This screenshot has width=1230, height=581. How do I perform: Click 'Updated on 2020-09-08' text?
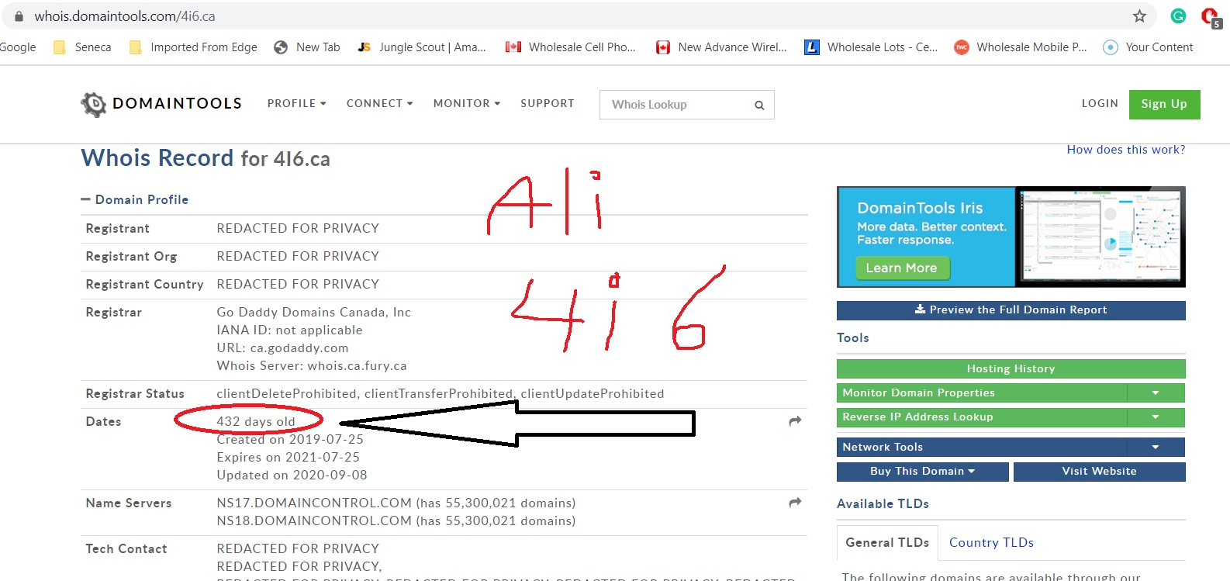pos(292,475)
